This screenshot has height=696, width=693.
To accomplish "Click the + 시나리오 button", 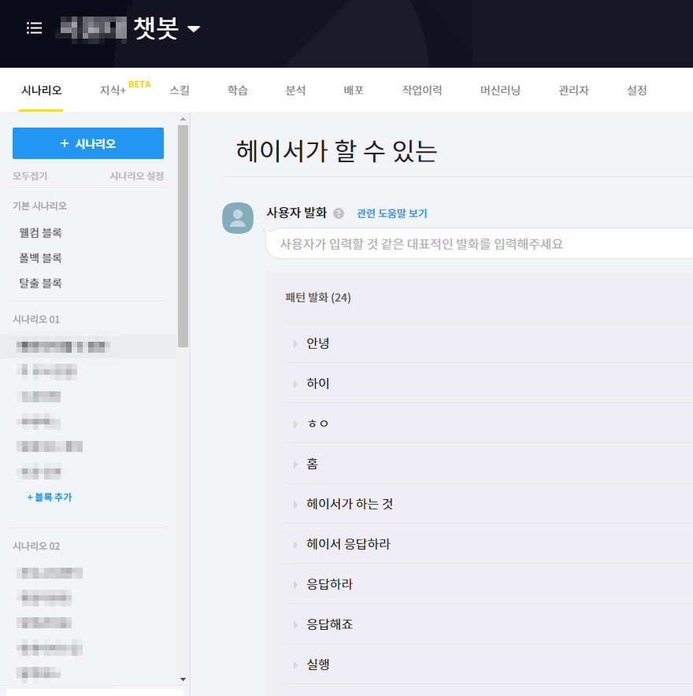I will point(88,143).
